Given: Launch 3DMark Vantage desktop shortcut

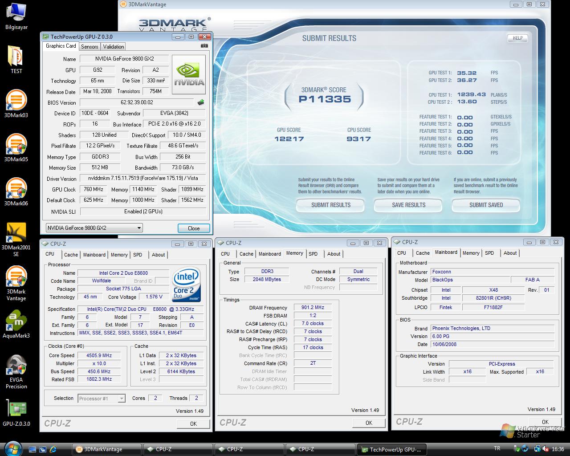Looking at the screenshot, I should 16,284.
